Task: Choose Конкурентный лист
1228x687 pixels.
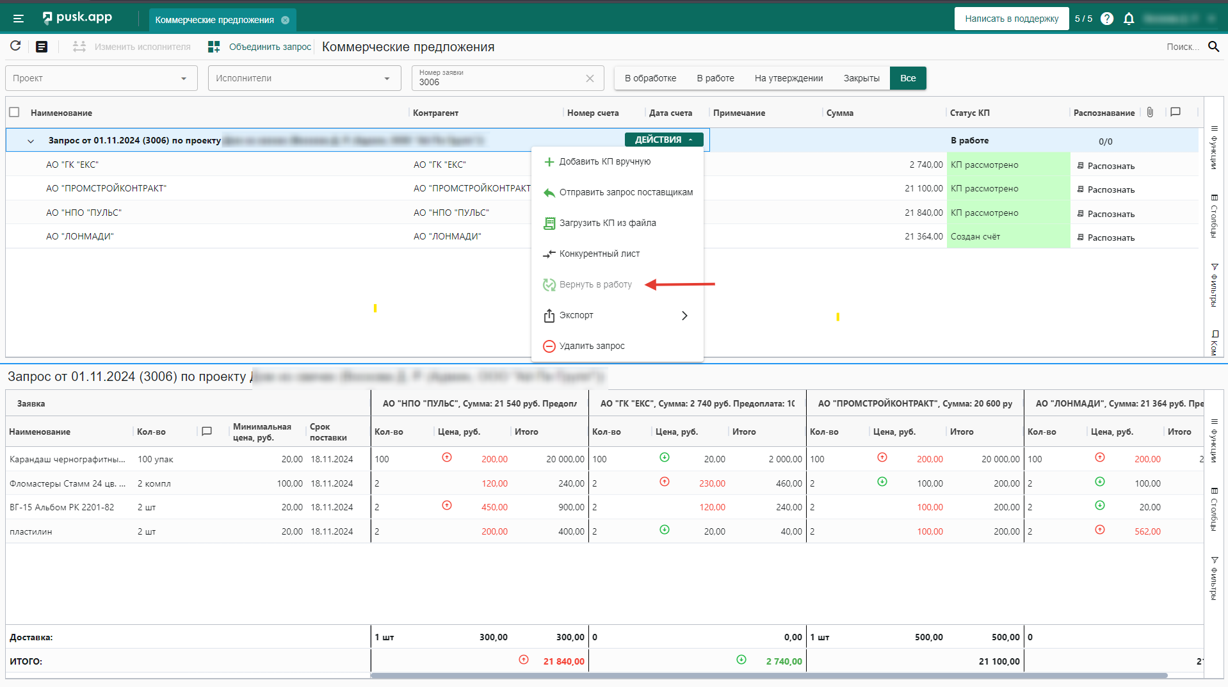Action: (618, 254)
